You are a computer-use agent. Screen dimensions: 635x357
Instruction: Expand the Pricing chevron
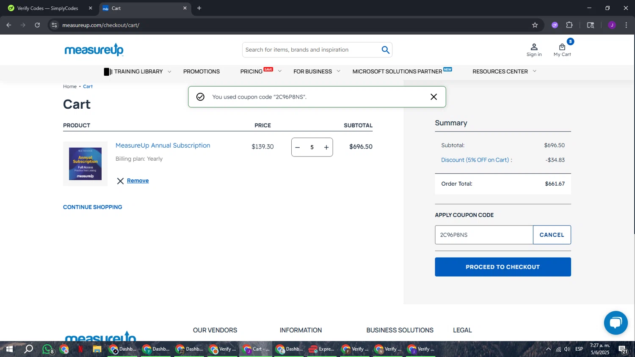[279, 71]
